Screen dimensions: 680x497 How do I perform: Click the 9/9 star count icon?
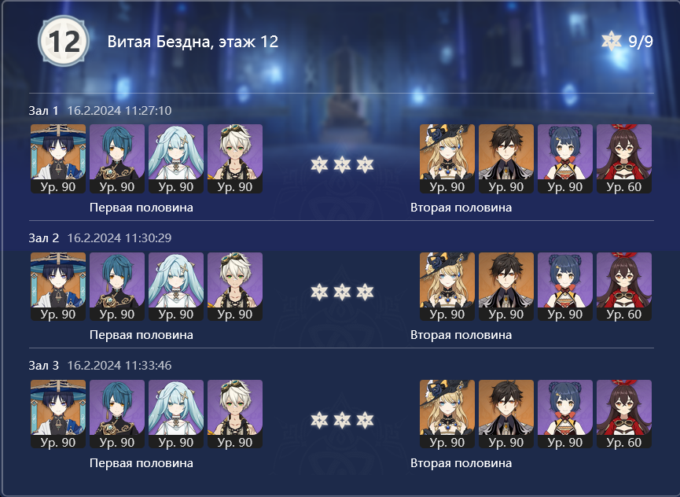[612, 41]
